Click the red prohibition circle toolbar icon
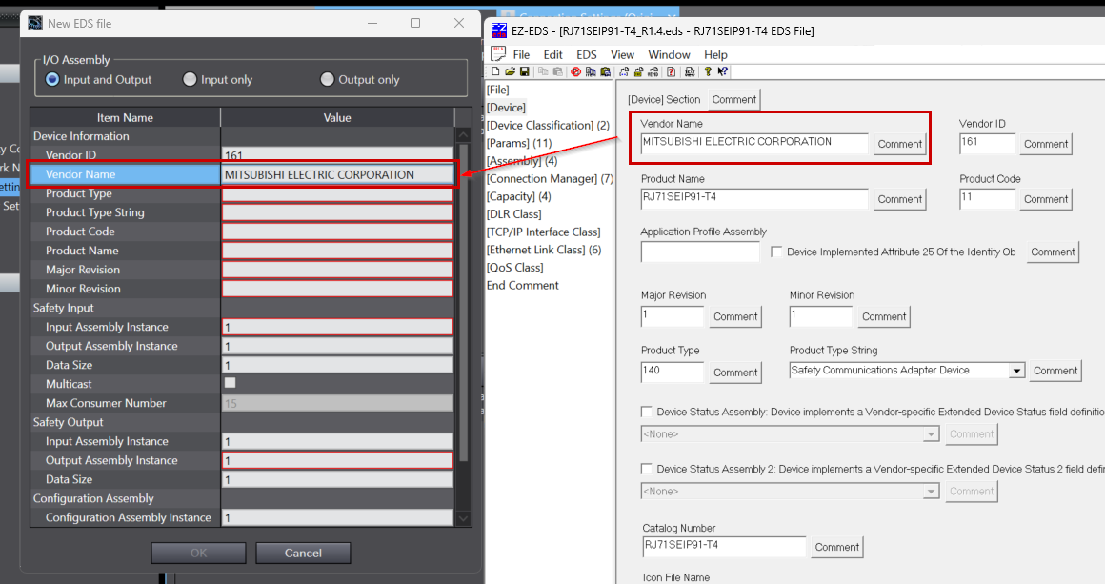 tap(575, 71)
